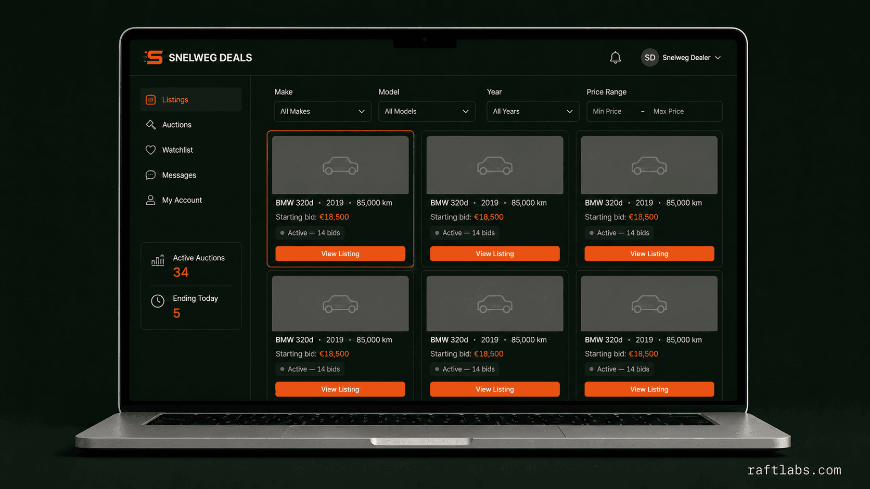
Task: Open the Snelweg Dealer account menu chevron
Action: pos(718,58)
